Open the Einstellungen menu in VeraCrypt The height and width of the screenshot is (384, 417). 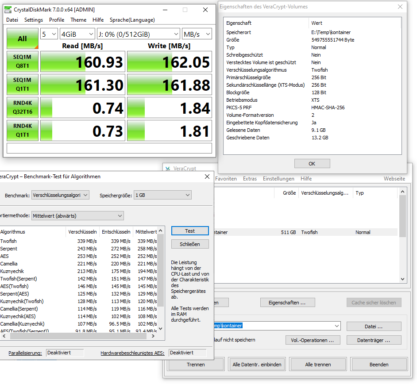pyautogui.click(x=279, y=179)
